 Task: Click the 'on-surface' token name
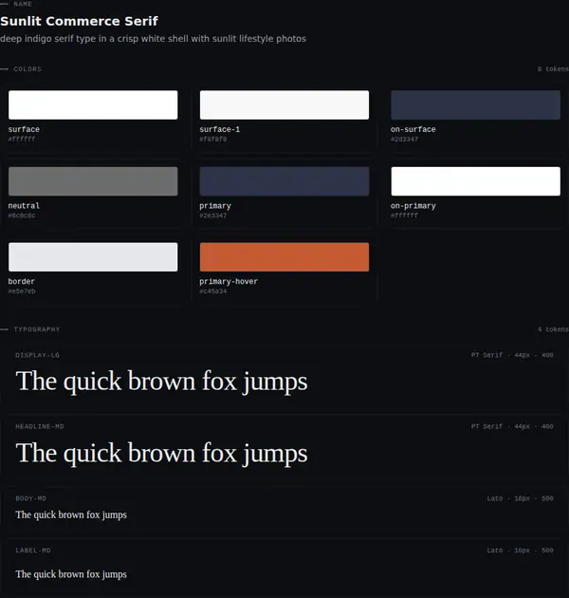click(x=413, y=129)
